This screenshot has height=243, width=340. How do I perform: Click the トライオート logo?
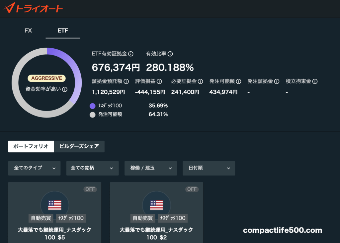[33, 8]
